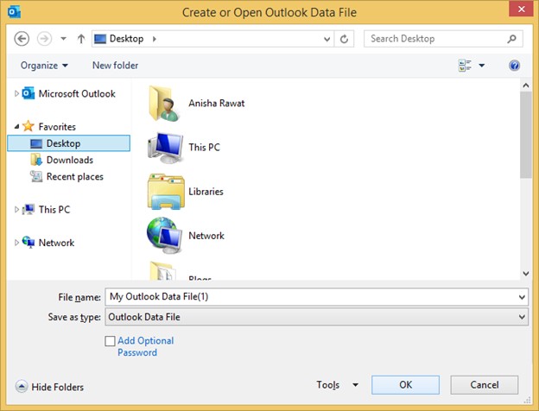Click the Desktop icon in address bar
The image size is (539, 411).
tap(100, 39)
